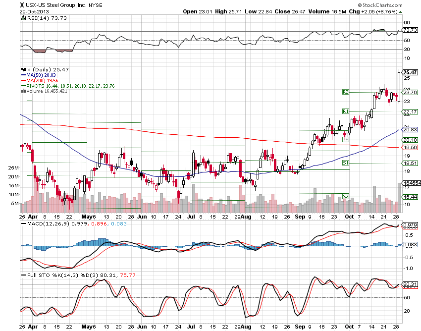This screenshot has height=331, width=421.
Task: Click the 90 label on RSI axis
Action: coord(407,23)
